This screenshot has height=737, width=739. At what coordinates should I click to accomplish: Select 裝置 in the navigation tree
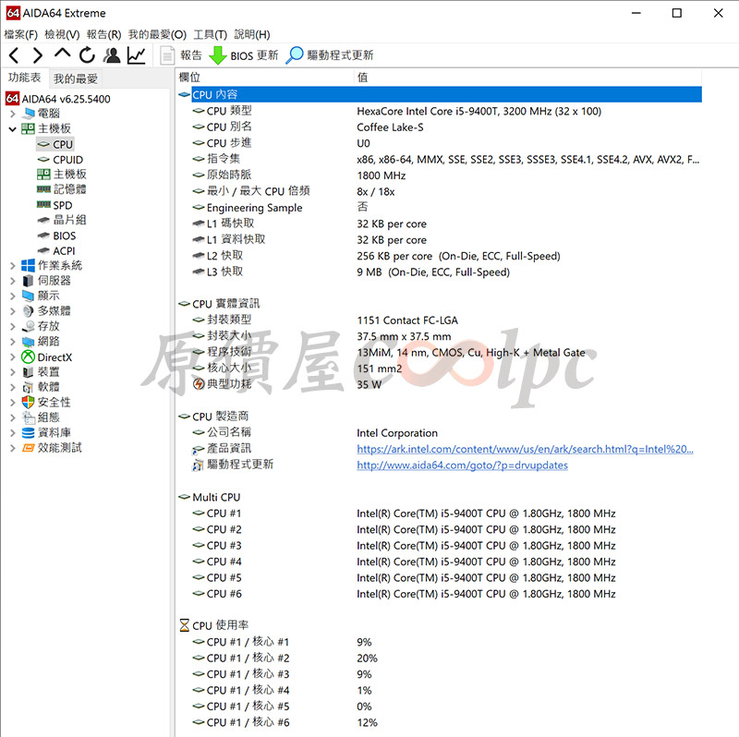click(49, 372)
